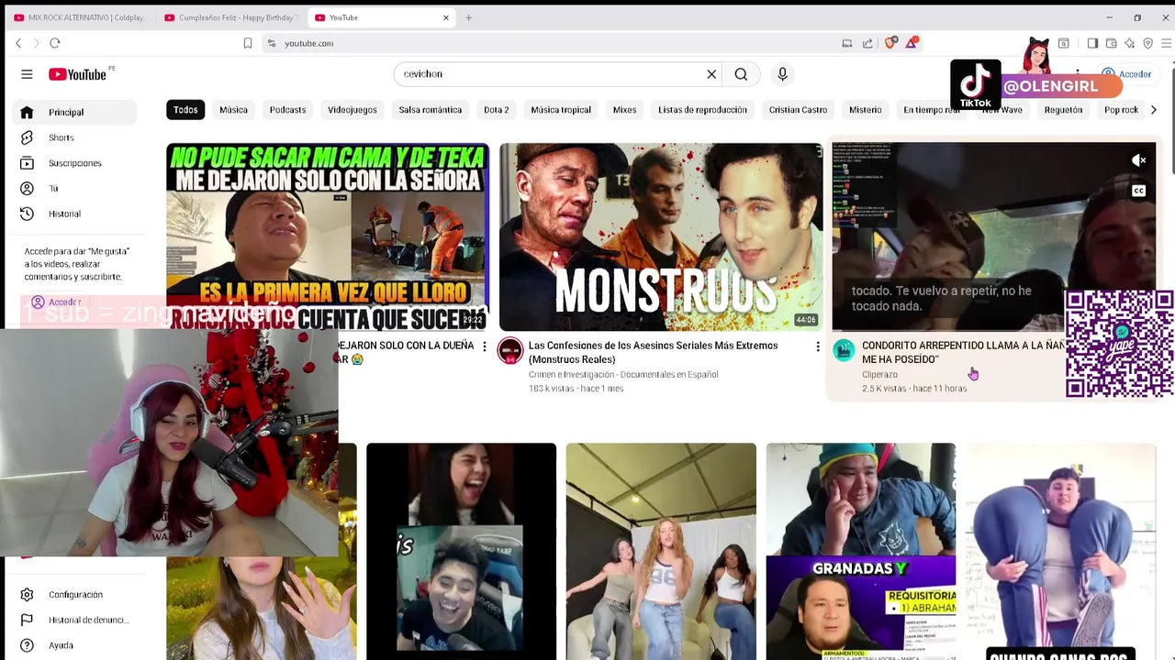Select the Dota 2 filter chip
The height and width of the screenshot is (660, 1175).
click(x=496, y=110)
